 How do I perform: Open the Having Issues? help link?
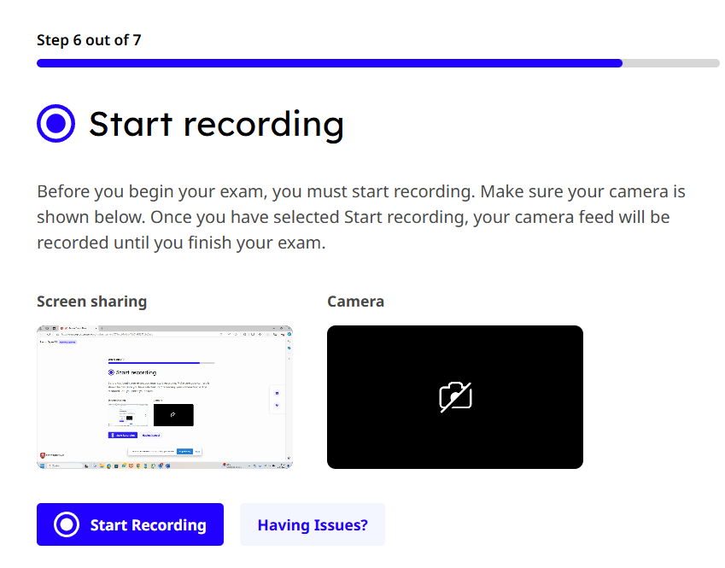click(x=313, y=524)
